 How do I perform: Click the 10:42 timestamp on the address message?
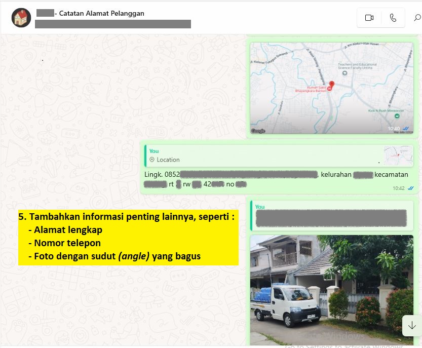[399, 188]
